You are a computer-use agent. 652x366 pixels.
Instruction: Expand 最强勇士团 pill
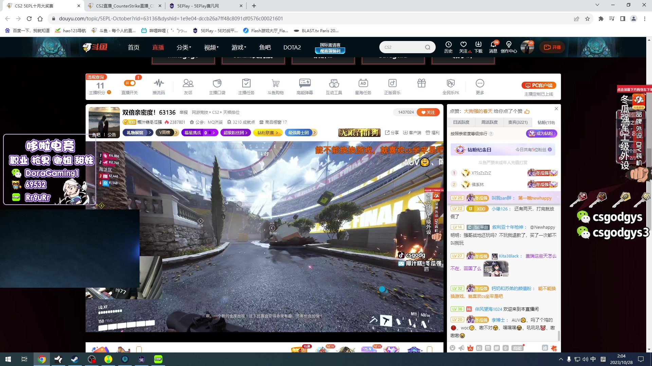[x=301, y=133]
